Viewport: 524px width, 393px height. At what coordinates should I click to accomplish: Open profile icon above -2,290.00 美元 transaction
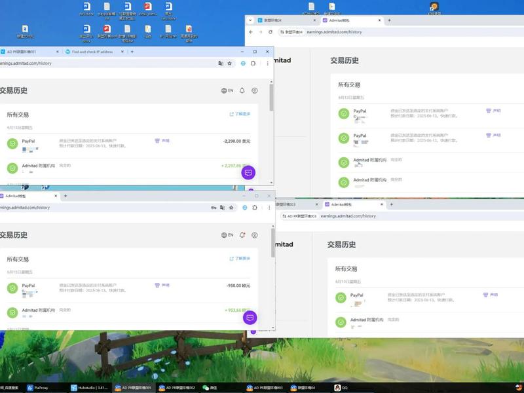255,90
